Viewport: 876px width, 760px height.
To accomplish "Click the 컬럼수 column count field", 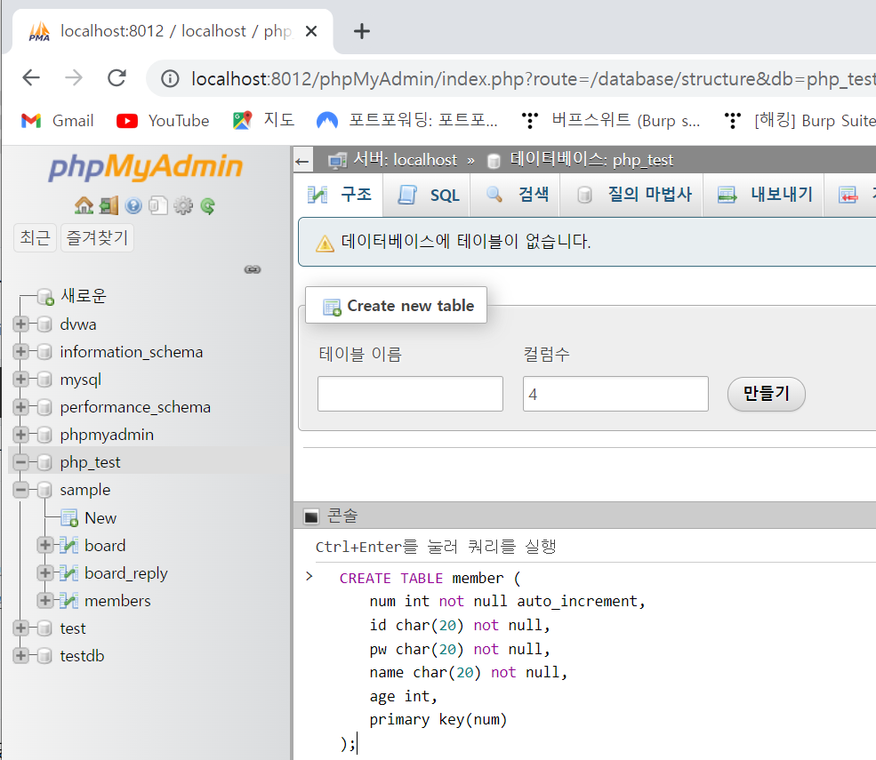I will coord(615,394).
